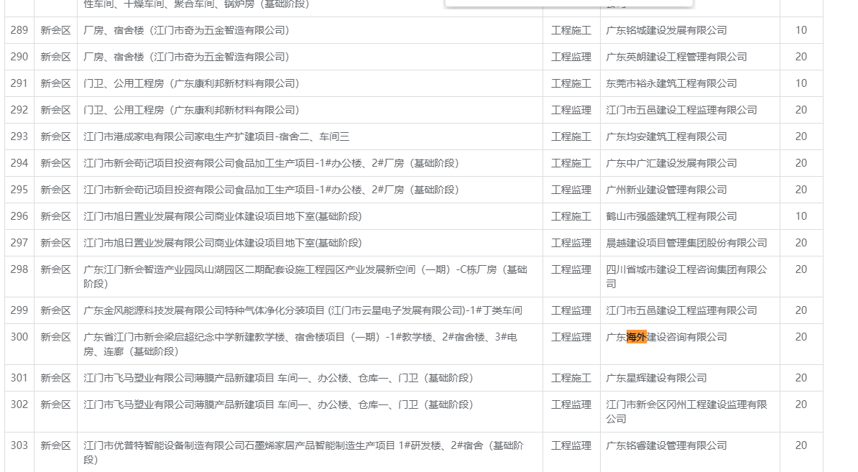Click the highlighted 海外 search match
This screenshot has height=472, width=858.
click(636, 337)
